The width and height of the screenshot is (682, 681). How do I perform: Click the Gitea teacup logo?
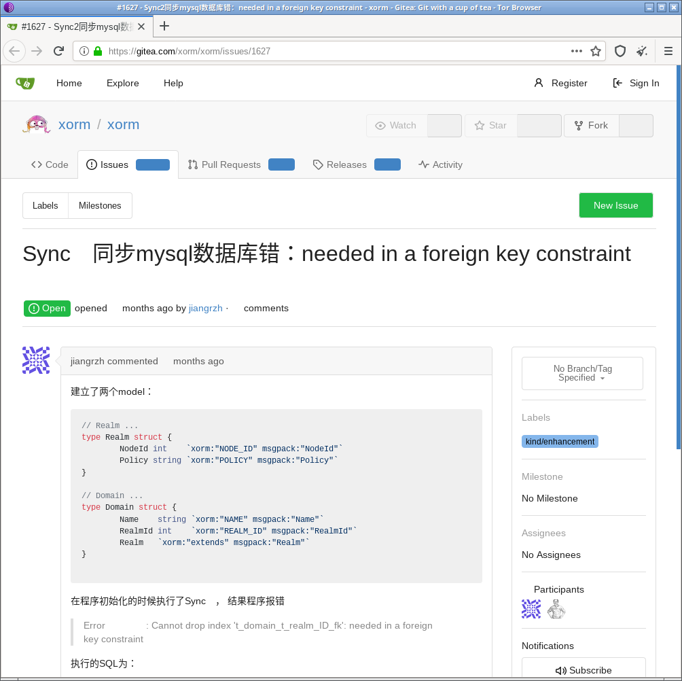[25, 83]
